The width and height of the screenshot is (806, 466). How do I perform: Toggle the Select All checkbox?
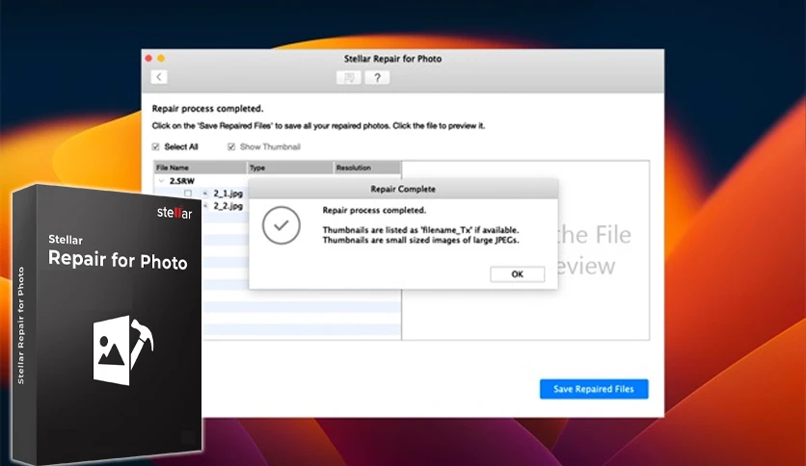coord(156,146)
